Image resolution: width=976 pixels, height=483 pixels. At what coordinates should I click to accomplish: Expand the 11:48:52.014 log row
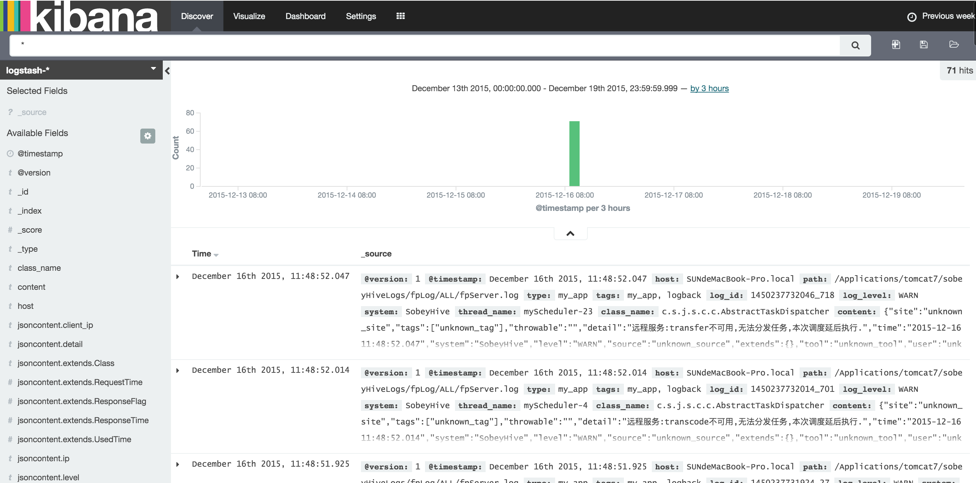(x=178, y=370)
